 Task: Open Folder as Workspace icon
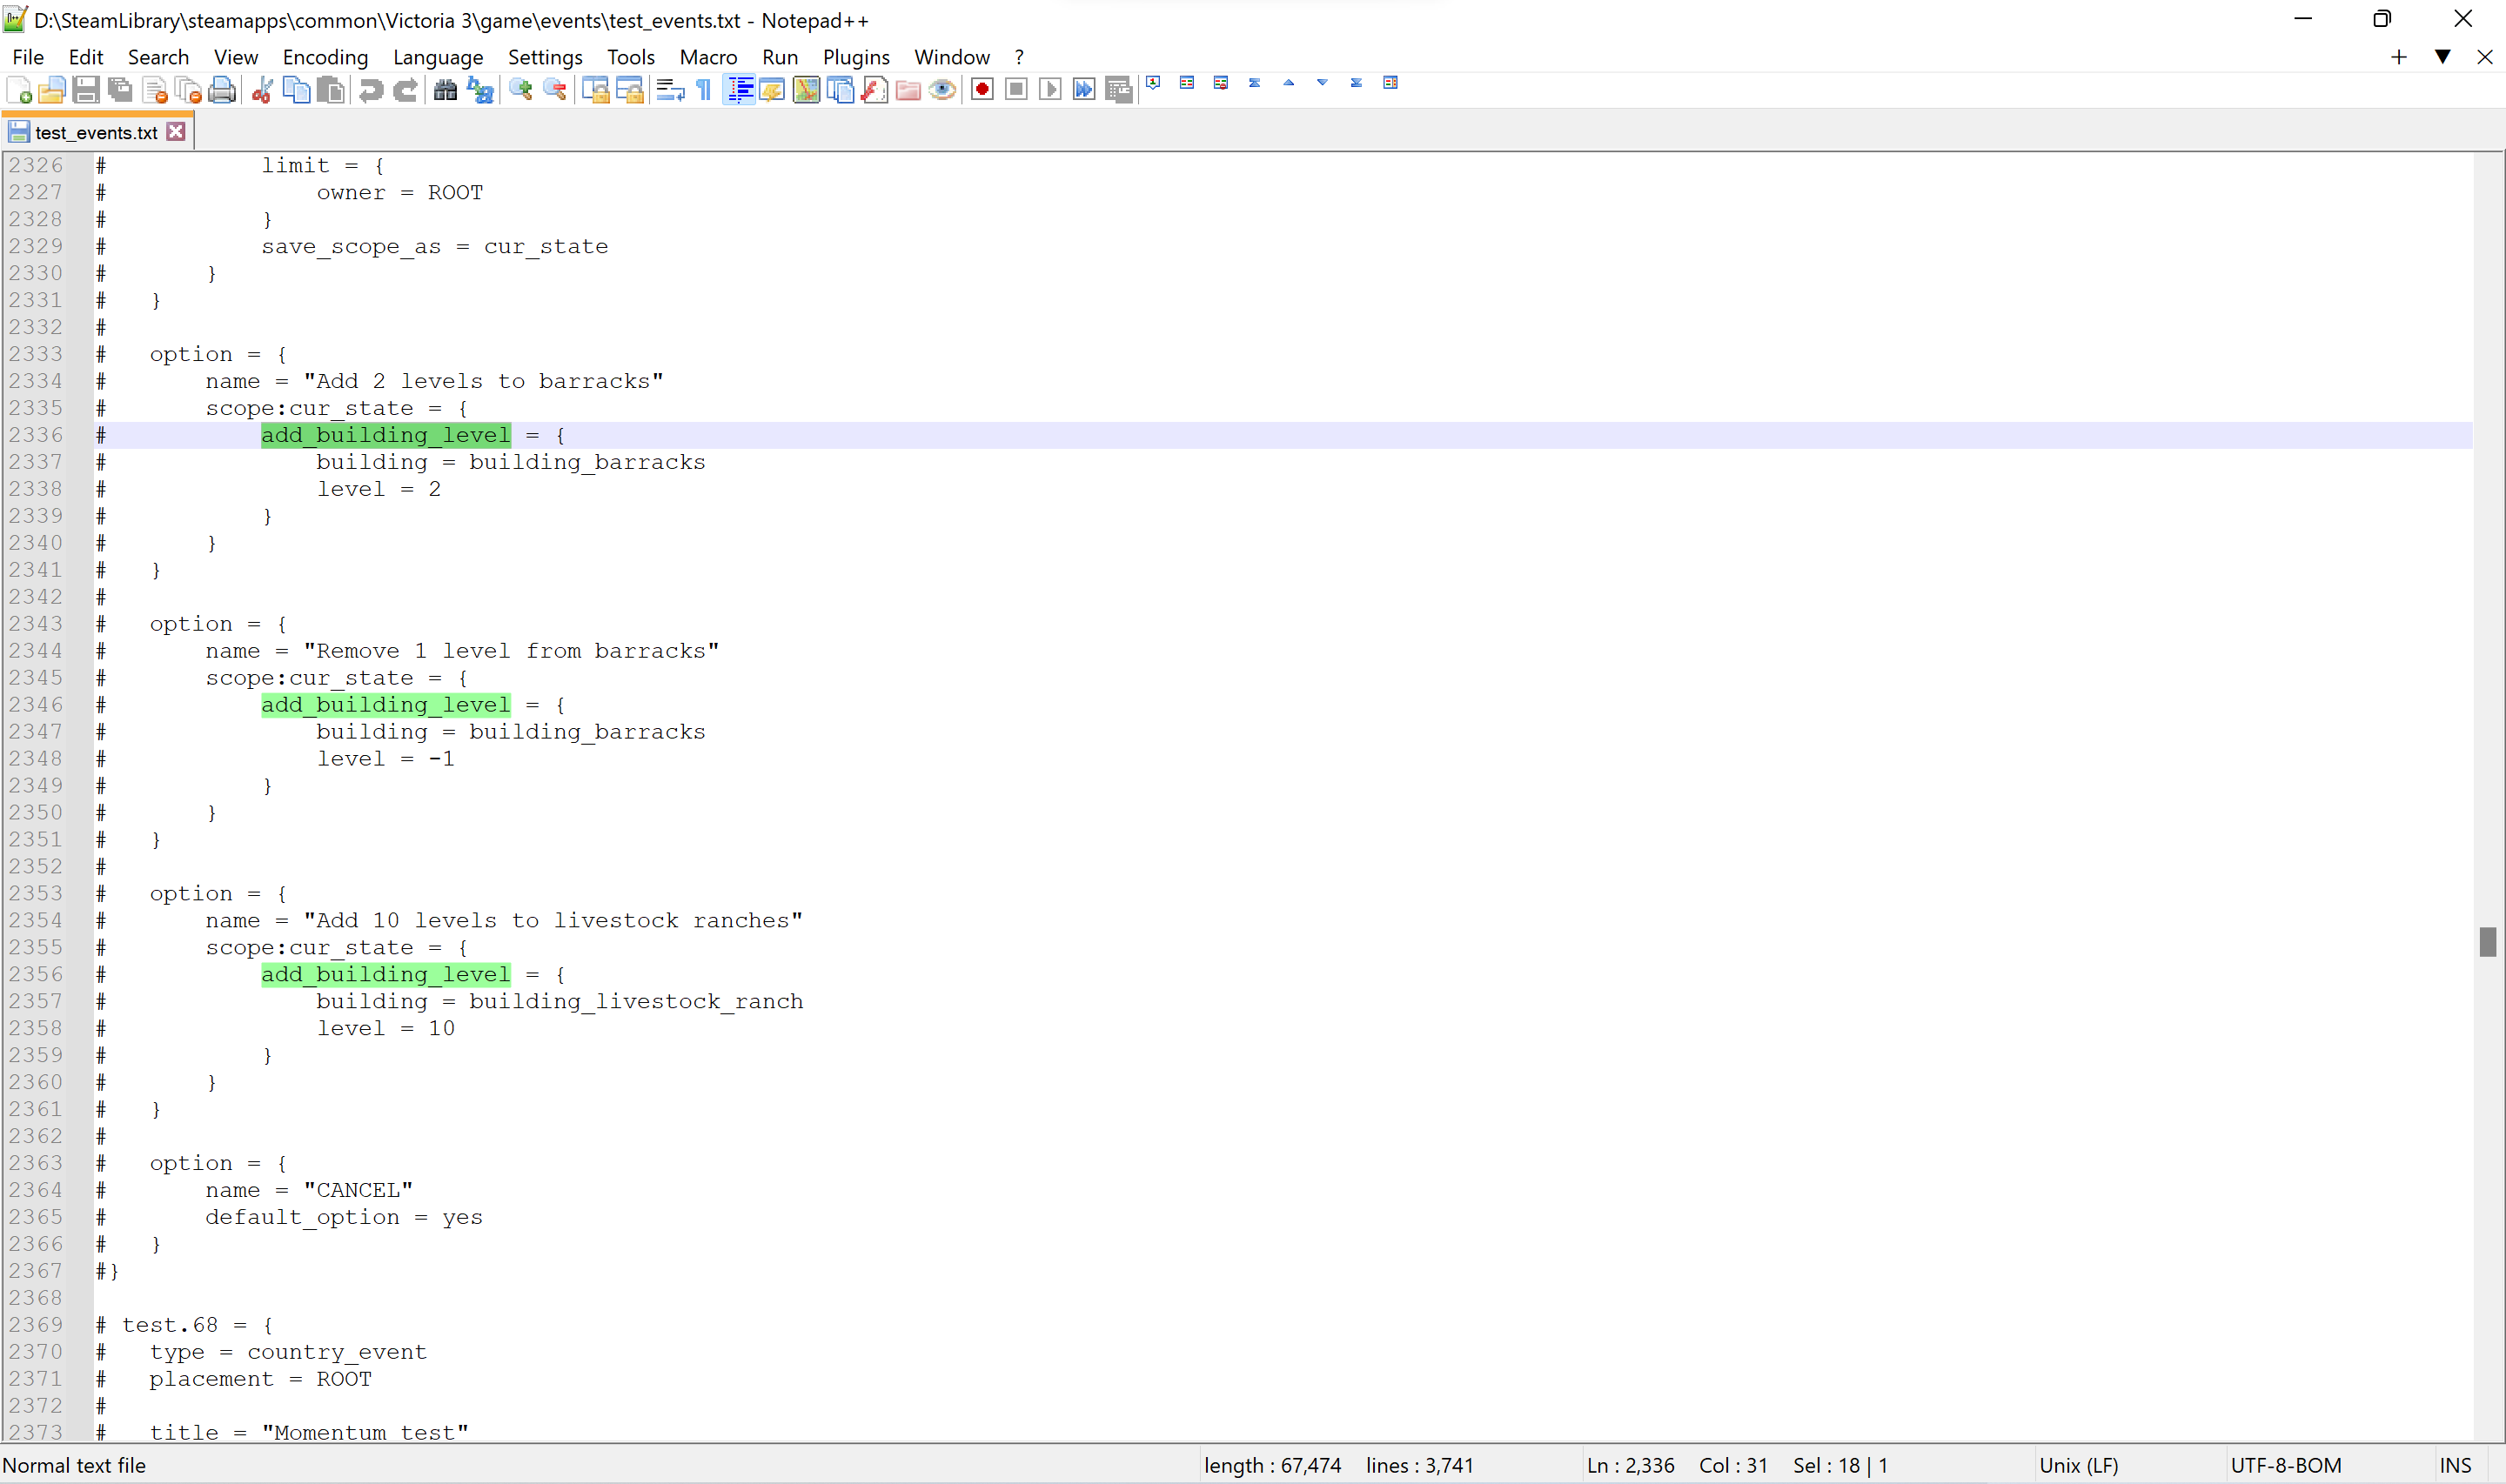click(x=908, y=90)
